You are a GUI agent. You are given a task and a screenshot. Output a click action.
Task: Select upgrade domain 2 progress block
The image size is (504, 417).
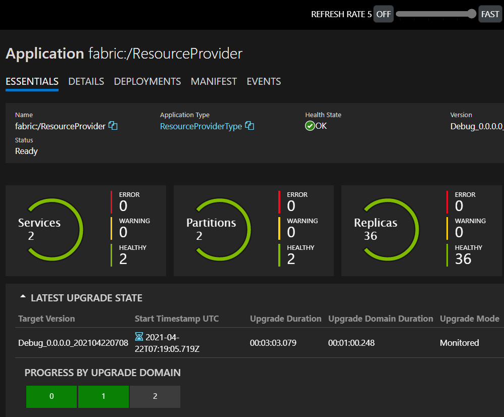point(155,396)
